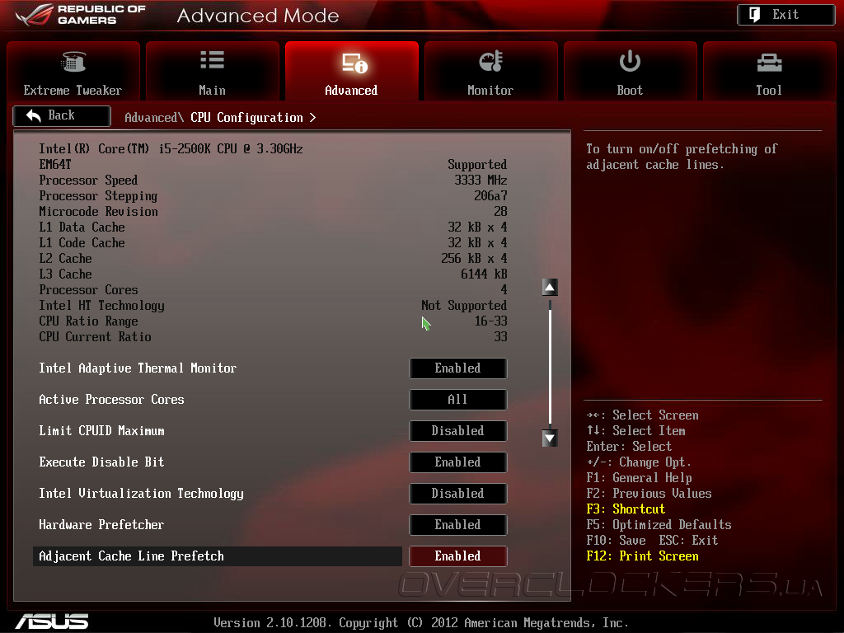Open Intel Virtualization Technology Disabled dropdown
Image resolution: width=844 pixels, height=633 pixels.
[x=458, y=493]
